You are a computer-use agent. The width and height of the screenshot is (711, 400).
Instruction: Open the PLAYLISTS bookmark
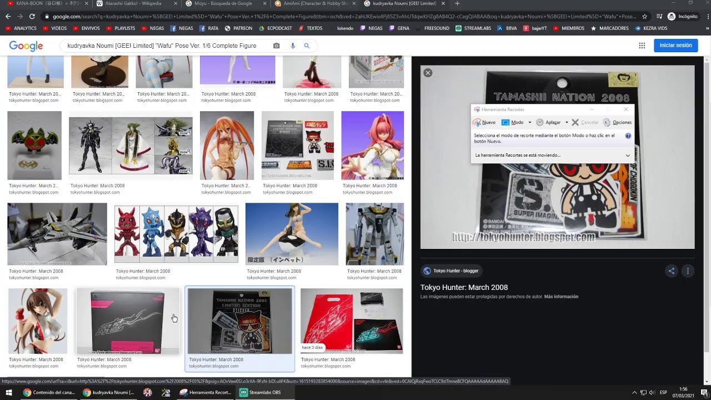pos(121,28)
